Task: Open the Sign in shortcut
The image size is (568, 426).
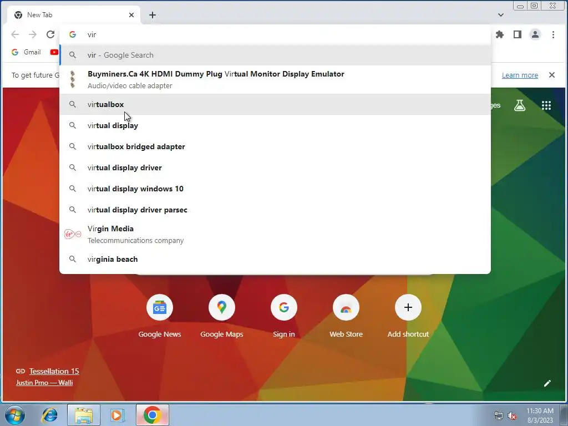Action: pos(284,316)
